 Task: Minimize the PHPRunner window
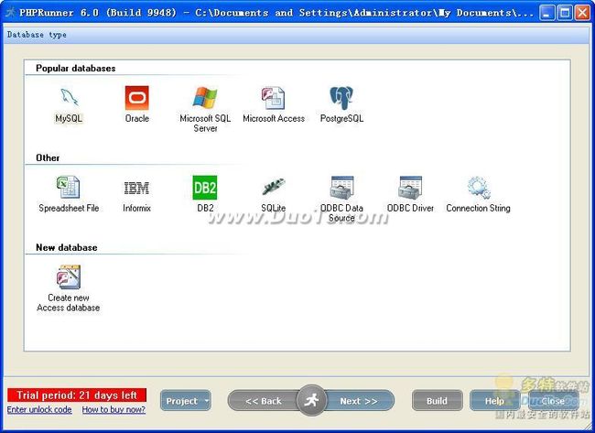[546, 14]
